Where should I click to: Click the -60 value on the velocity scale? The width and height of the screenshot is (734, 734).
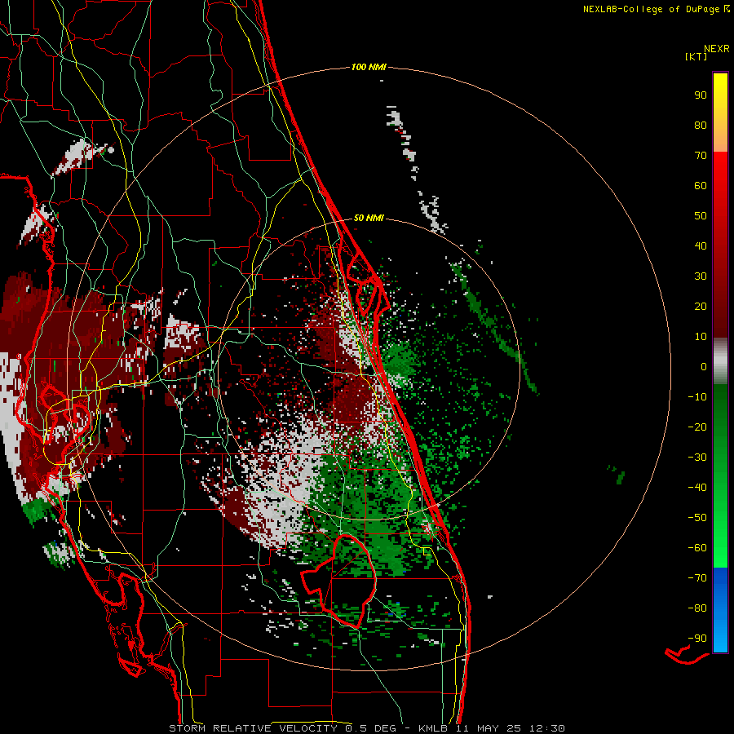click(697, 548)
